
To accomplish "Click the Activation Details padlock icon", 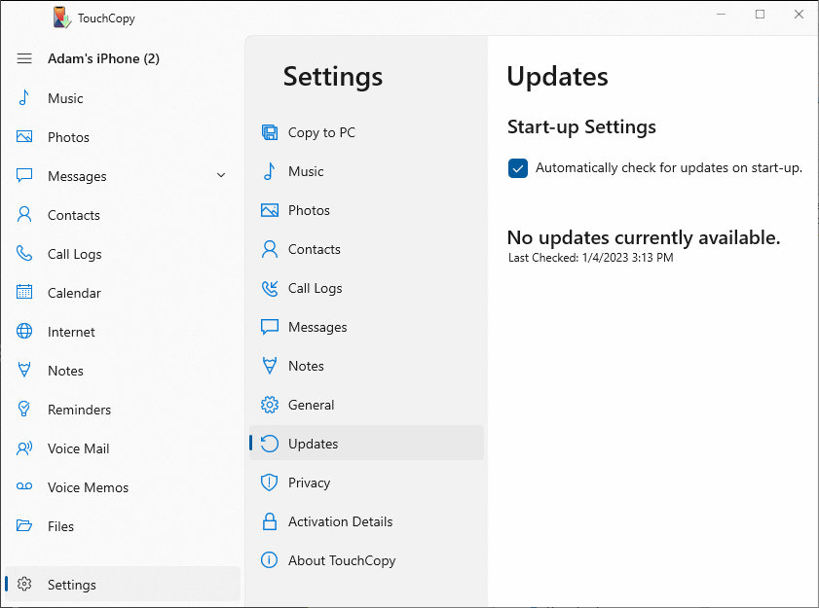I will [270, 521].
